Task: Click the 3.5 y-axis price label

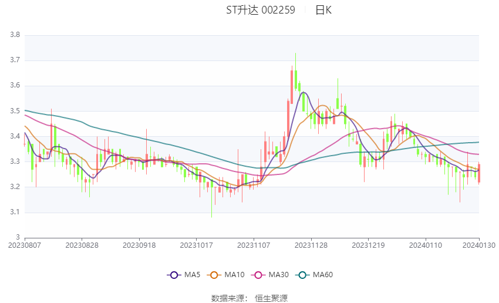Action: tap(15, 111)
